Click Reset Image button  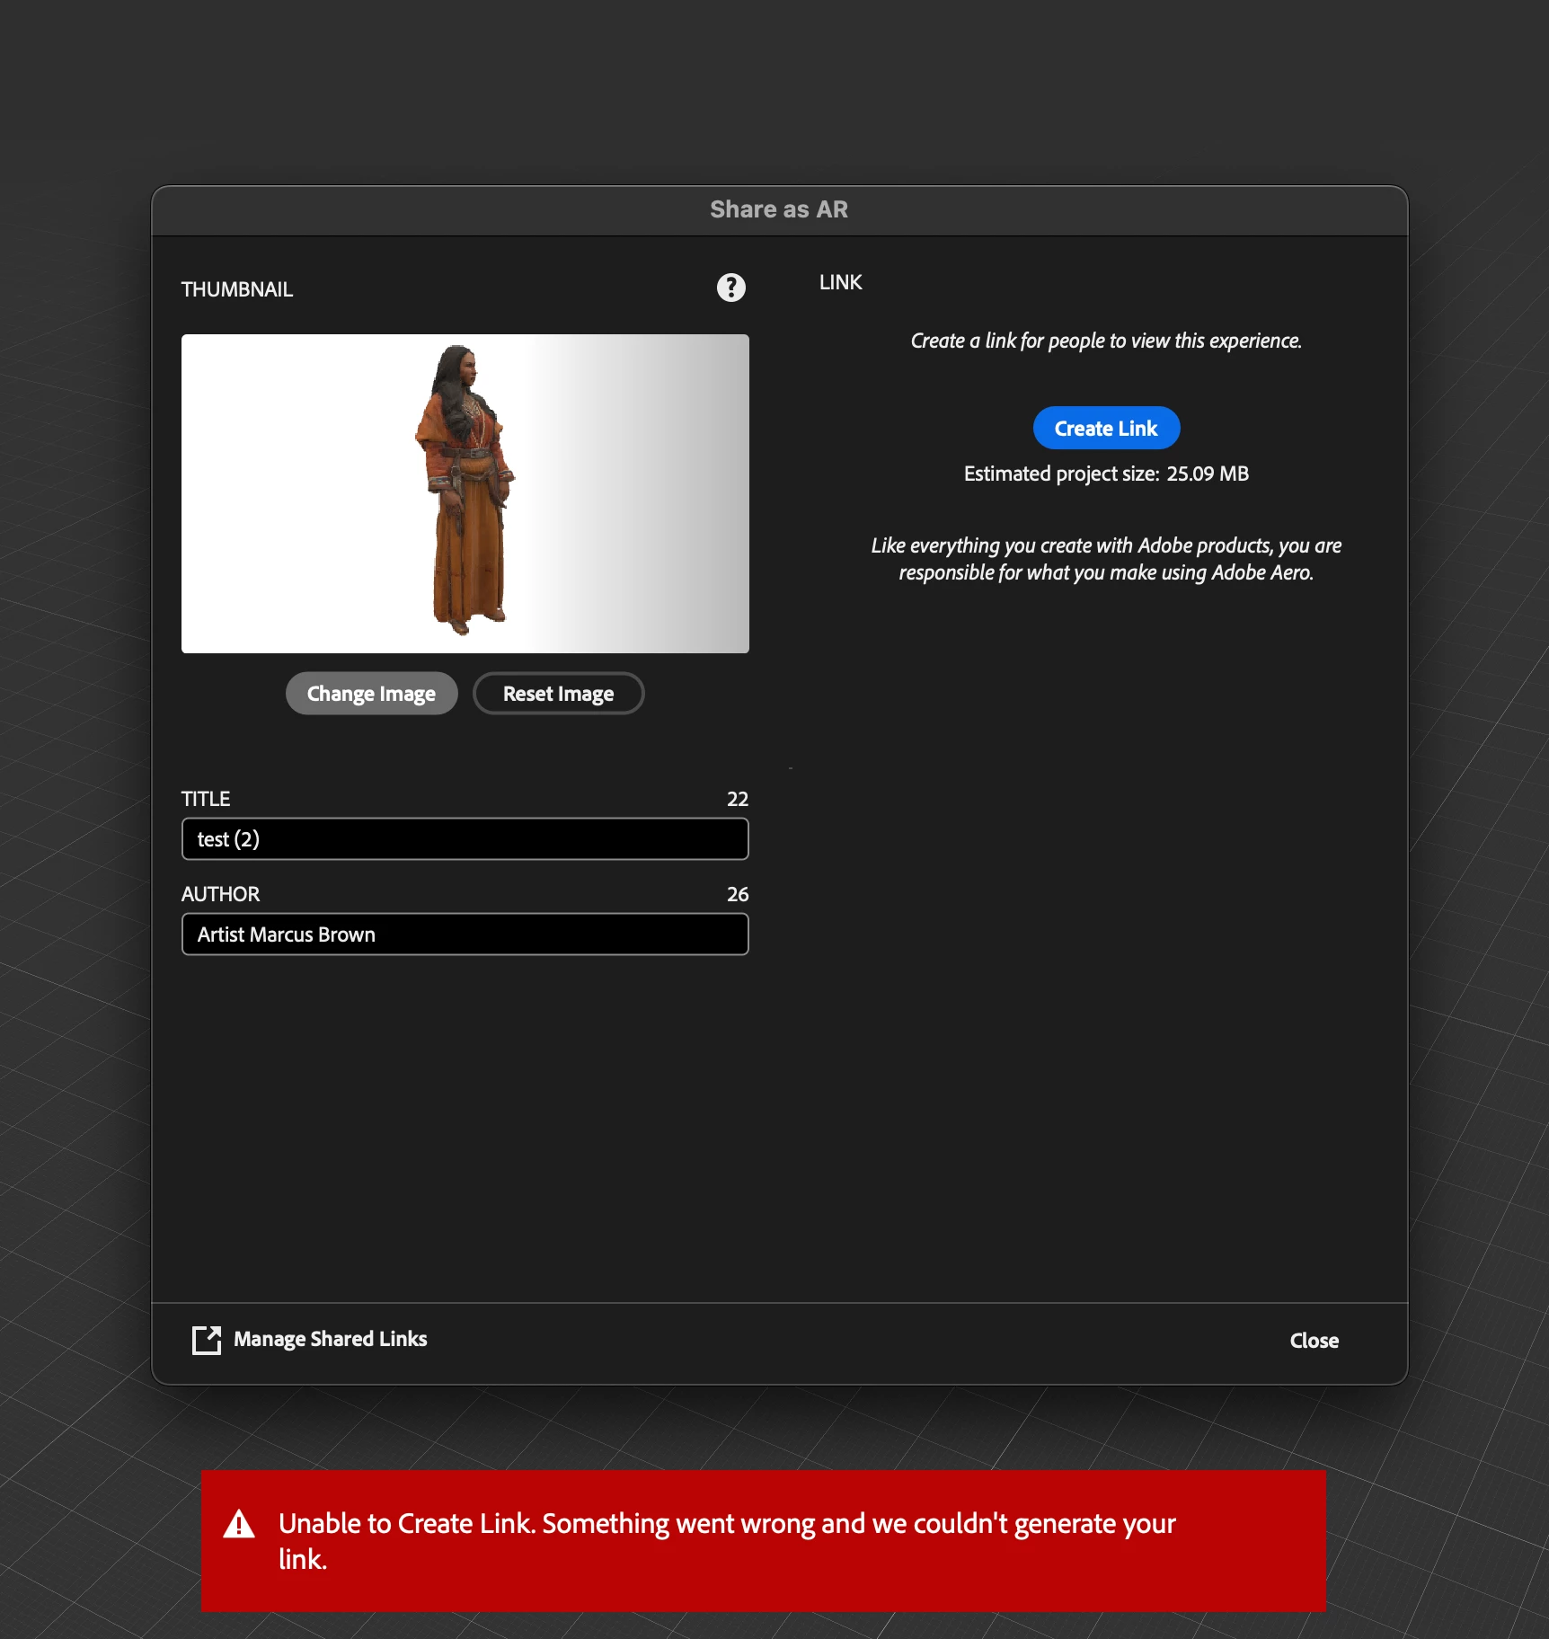[558, 694]
